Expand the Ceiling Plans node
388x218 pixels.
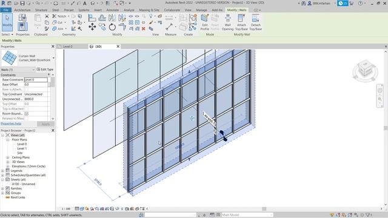(8, 157)
